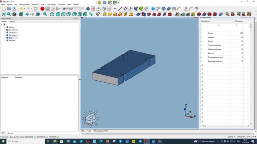This screenshot has width=257, height=144.
Task: Open the Windows Start menu
Action: [3, 141]
